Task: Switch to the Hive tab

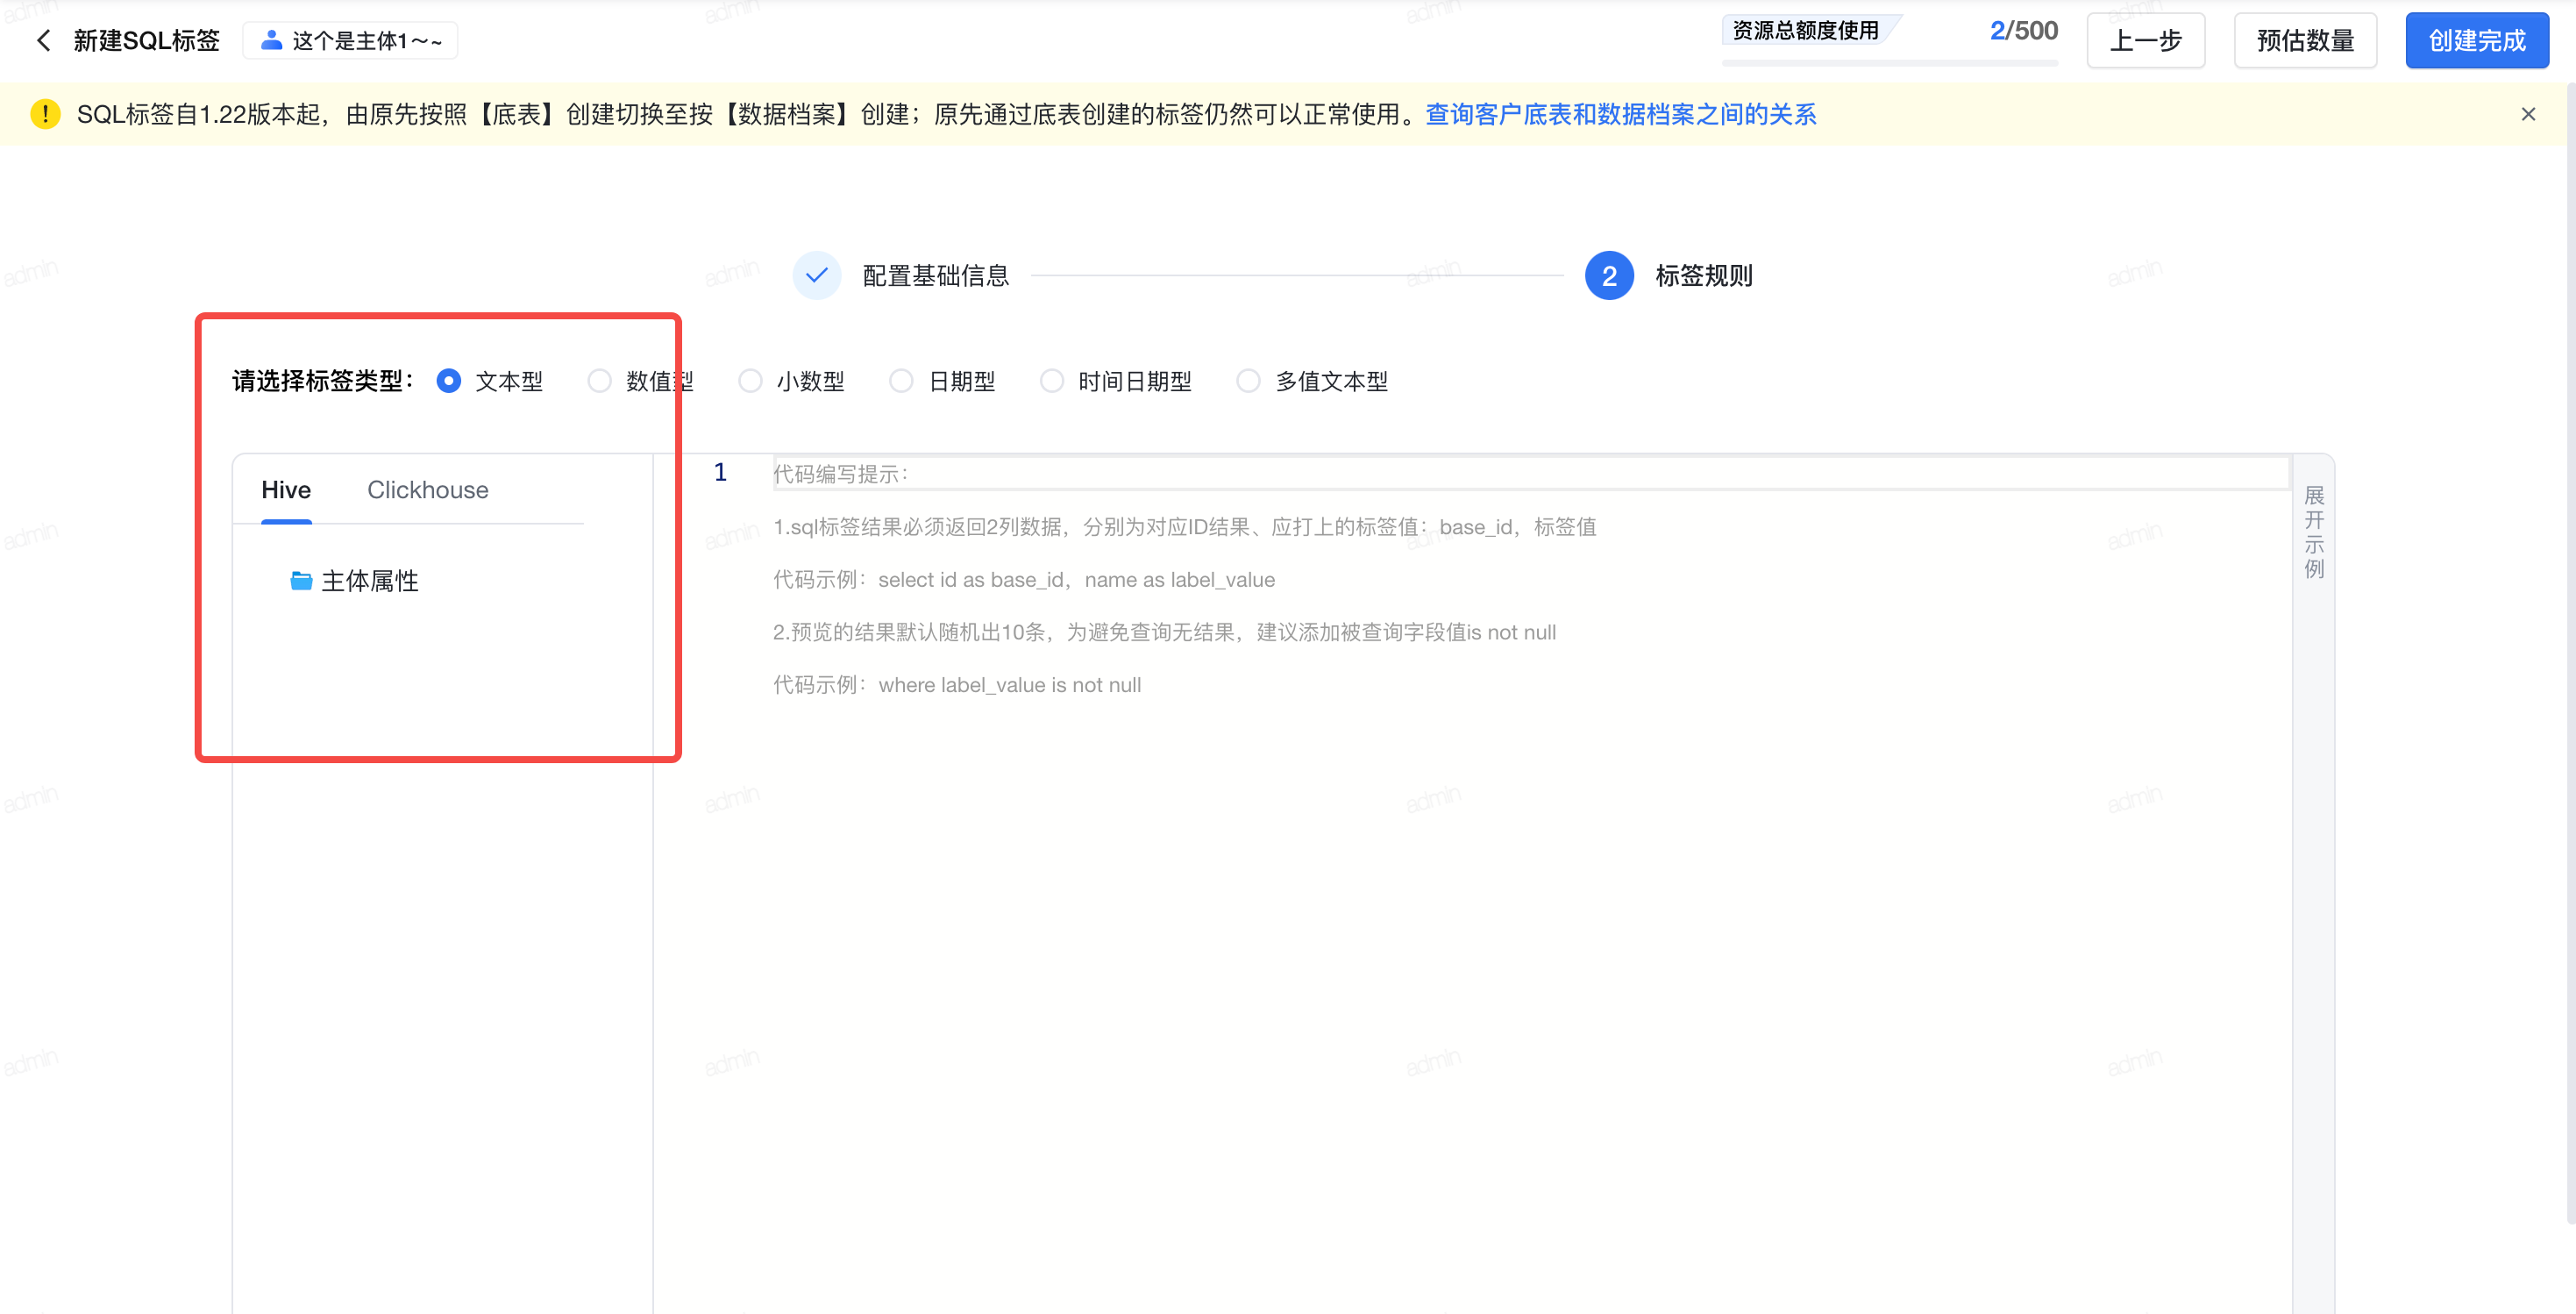Action: 286,489
